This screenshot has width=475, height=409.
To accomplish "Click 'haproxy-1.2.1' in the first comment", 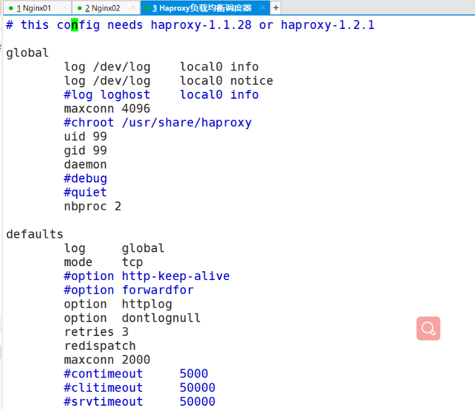I will 328,25.
